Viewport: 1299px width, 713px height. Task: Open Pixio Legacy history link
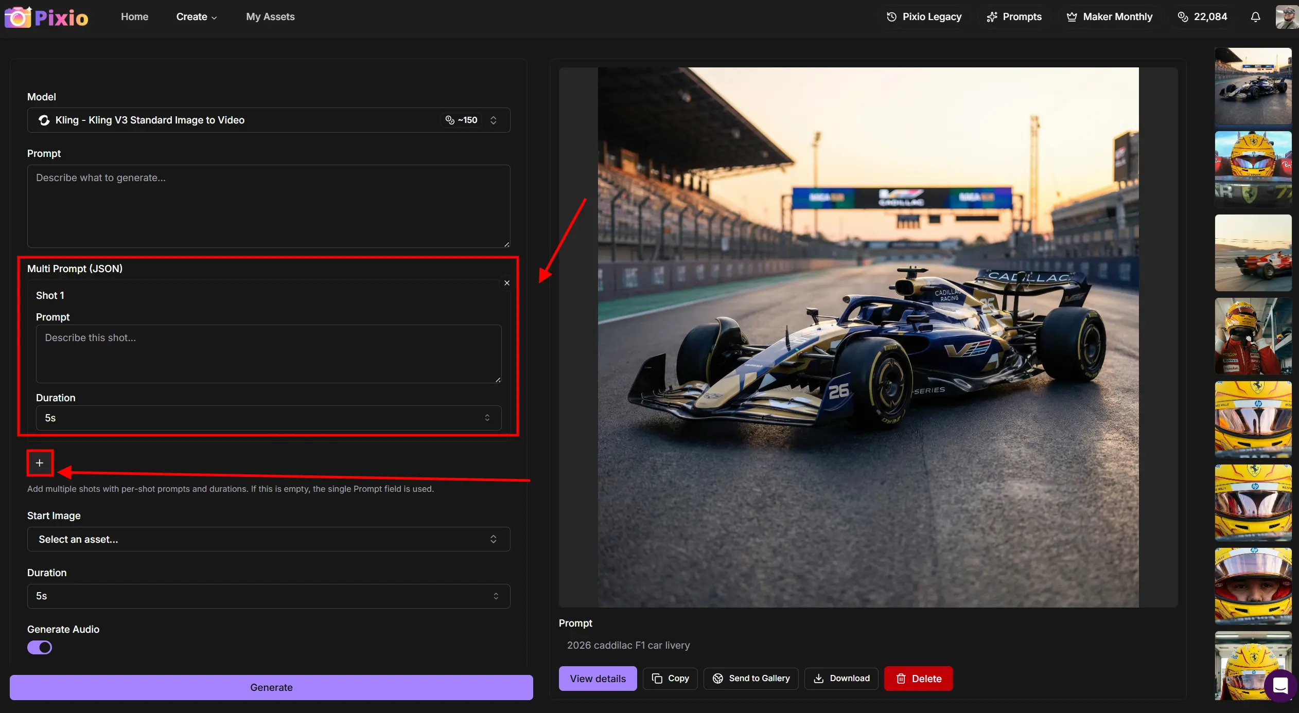pos(924,17)
